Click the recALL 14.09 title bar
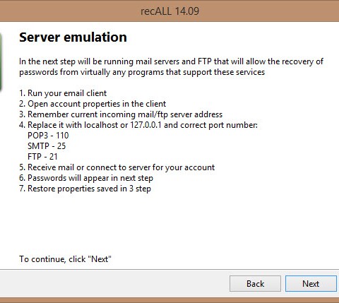The width and height of the screenshot is (339, 303). 169,11
